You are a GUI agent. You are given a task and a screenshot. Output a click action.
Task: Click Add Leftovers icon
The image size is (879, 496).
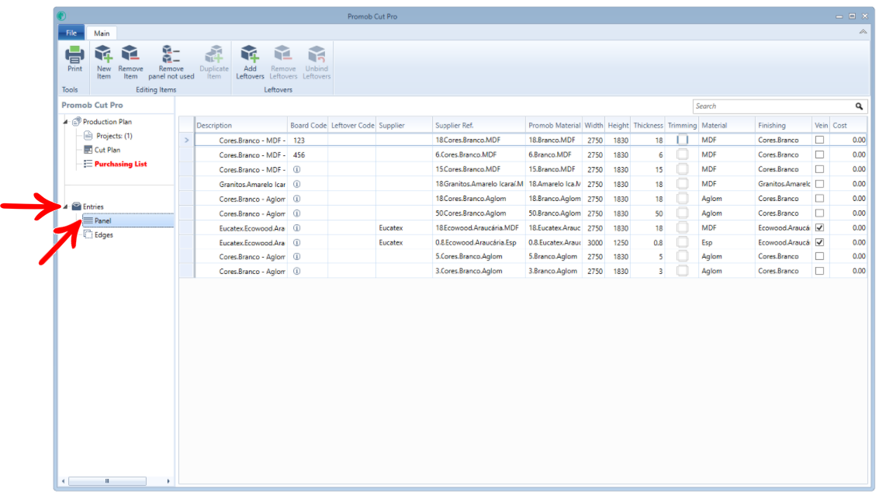[x=250, y=54]
